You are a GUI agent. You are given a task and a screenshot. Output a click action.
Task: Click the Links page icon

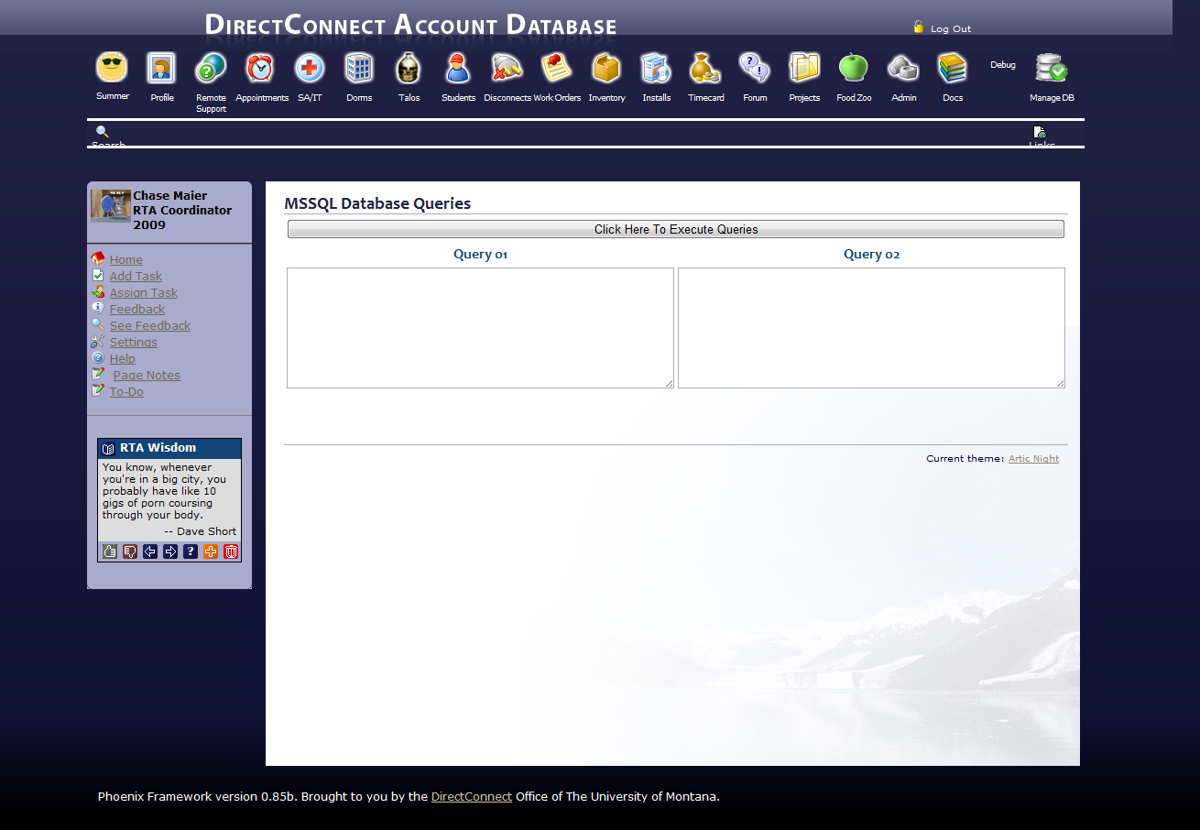tap(1040, 132)
